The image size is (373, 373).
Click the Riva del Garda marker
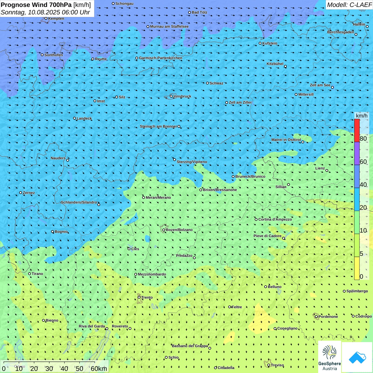[107, 329]
